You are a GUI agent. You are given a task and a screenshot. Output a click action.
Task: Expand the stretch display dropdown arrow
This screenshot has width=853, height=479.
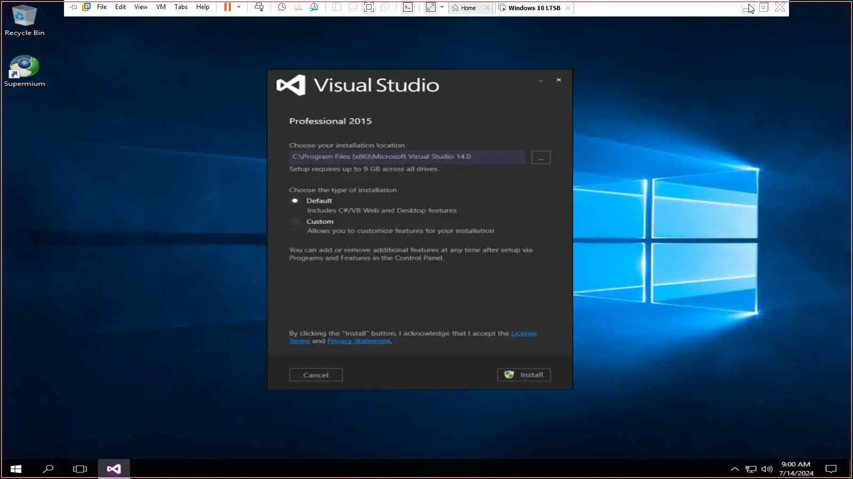[x=442, y=7]
